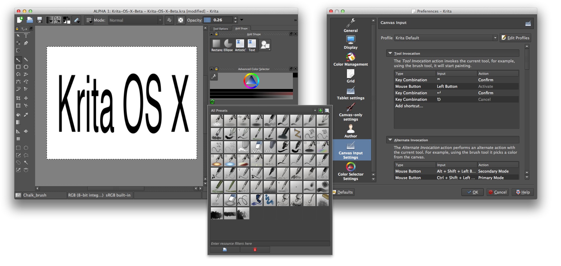Click Add shortcut... under Tool Invocation
This screenshot has height=266, width=561.
pos(409,106)
